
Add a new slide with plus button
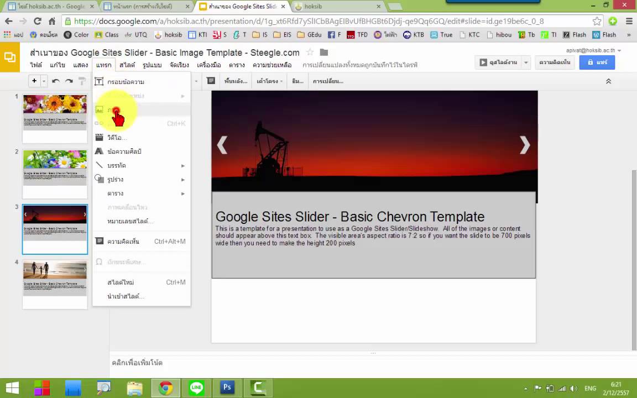click(34, 81)
